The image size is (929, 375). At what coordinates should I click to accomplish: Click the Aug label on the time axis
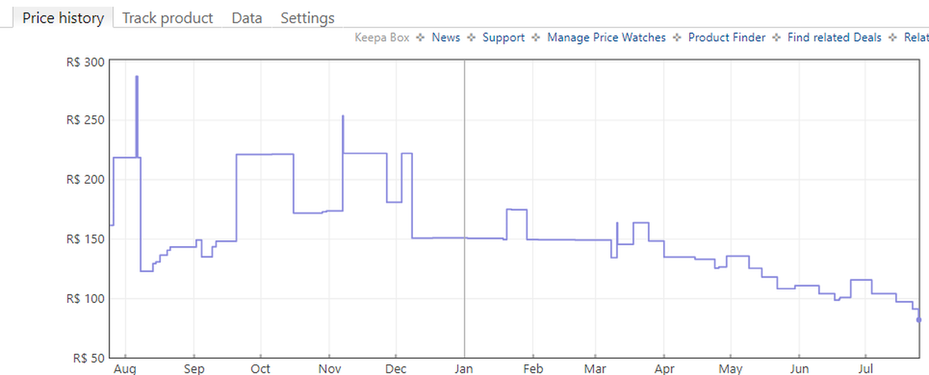coord(125,369)
